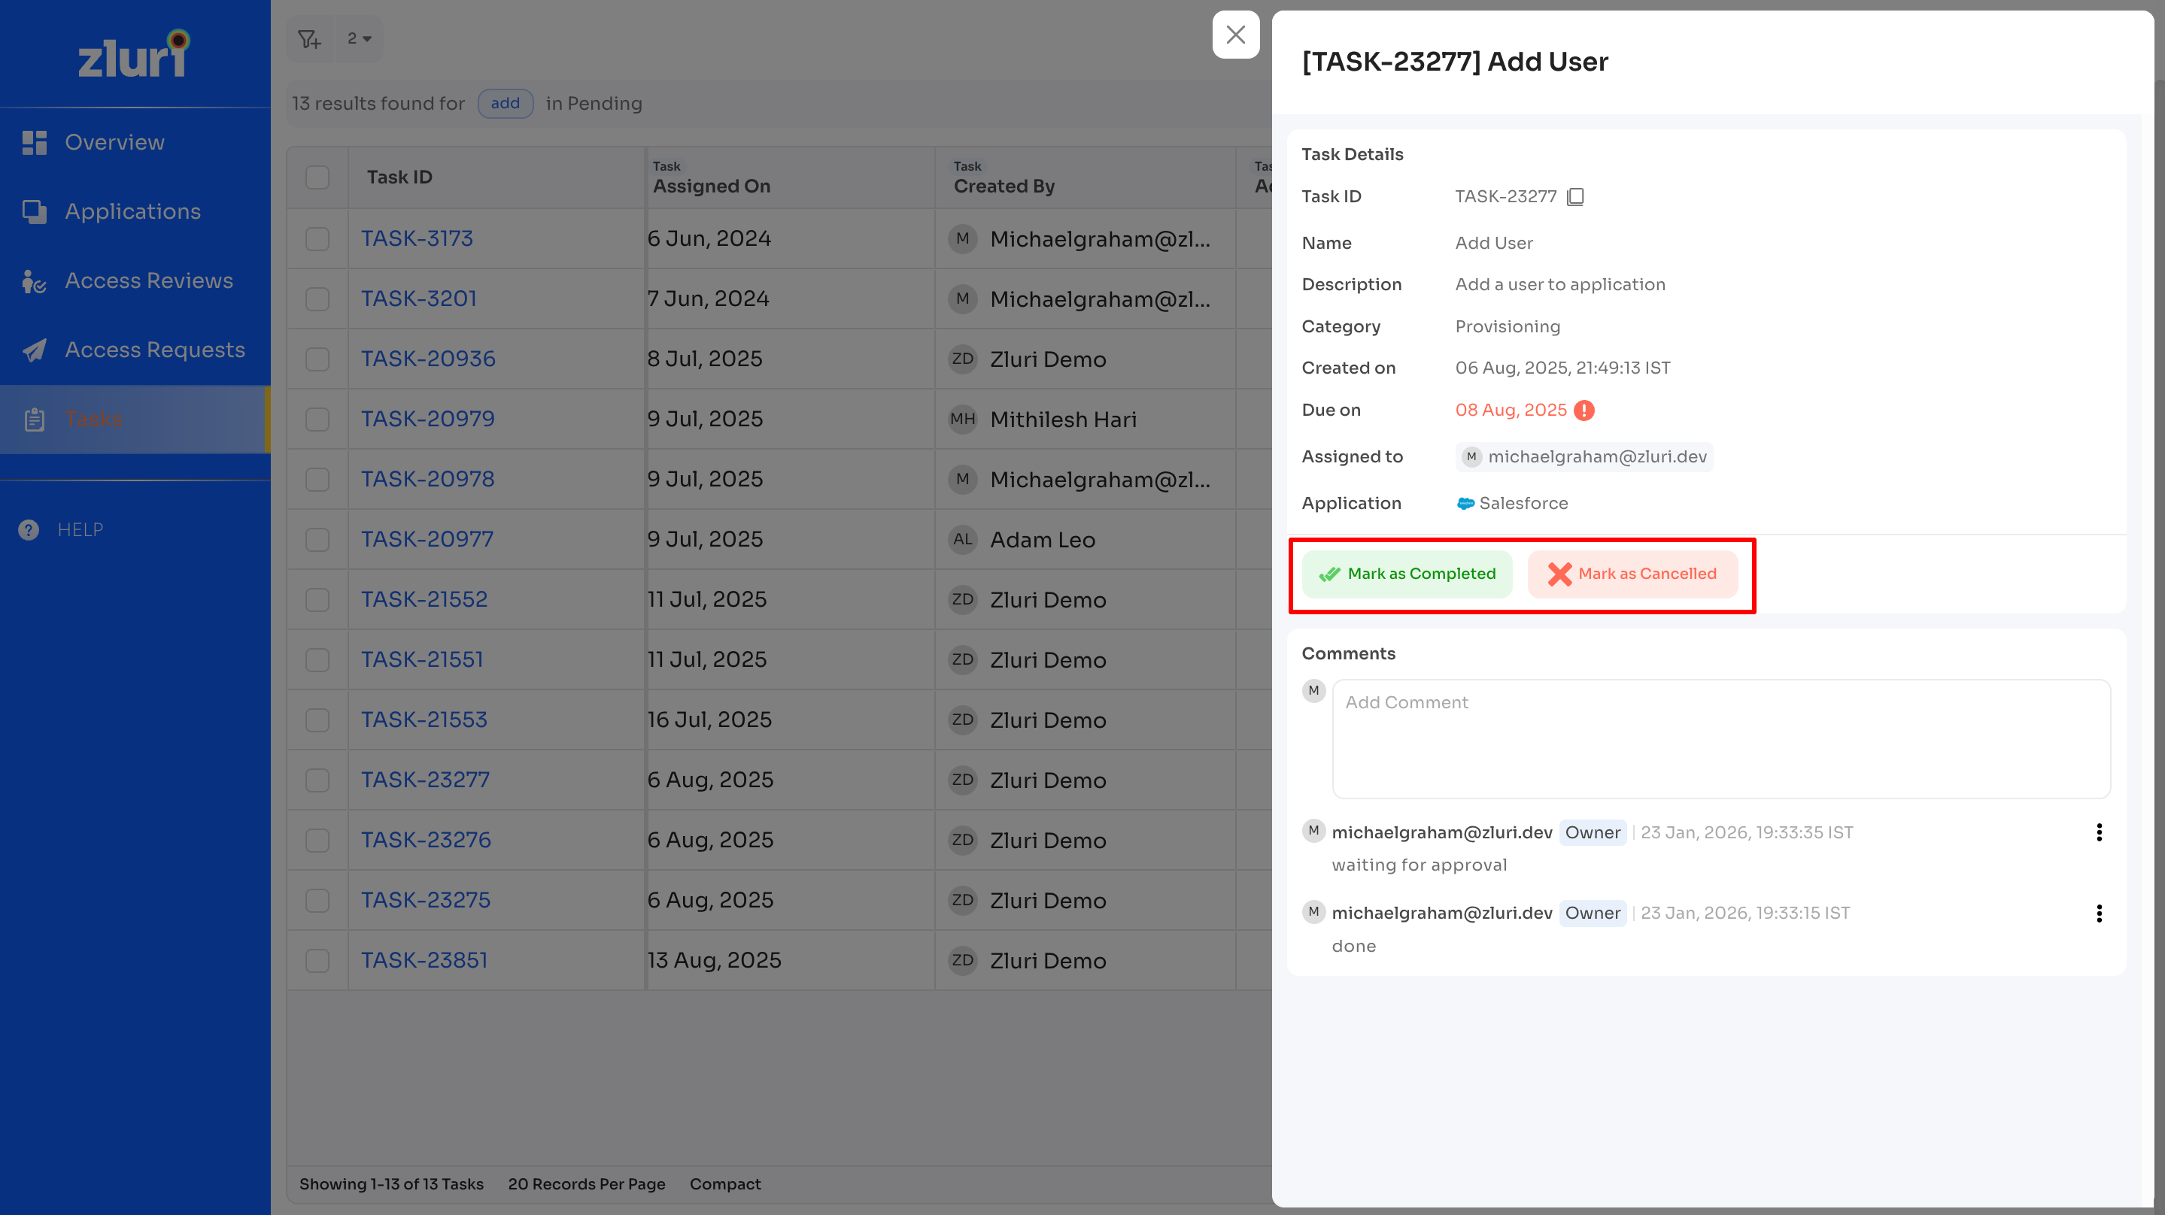2165x1215 pixels.
Task: Click the overdue warning icon beside due date
Action: (1584, 410)
